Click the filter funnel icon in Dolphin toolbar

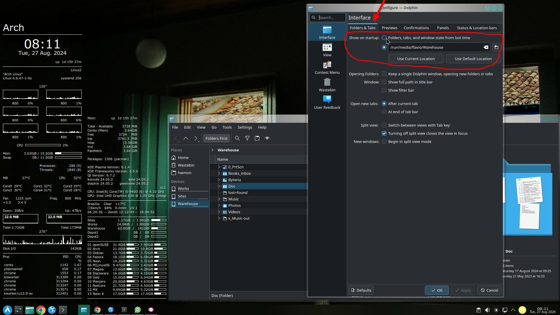pyautogui.click(x=247, y=138)
